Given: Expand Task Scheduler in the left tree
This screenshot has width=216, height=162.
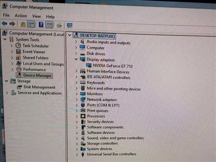Looking at the screenshot, I should tap(12, 46).
